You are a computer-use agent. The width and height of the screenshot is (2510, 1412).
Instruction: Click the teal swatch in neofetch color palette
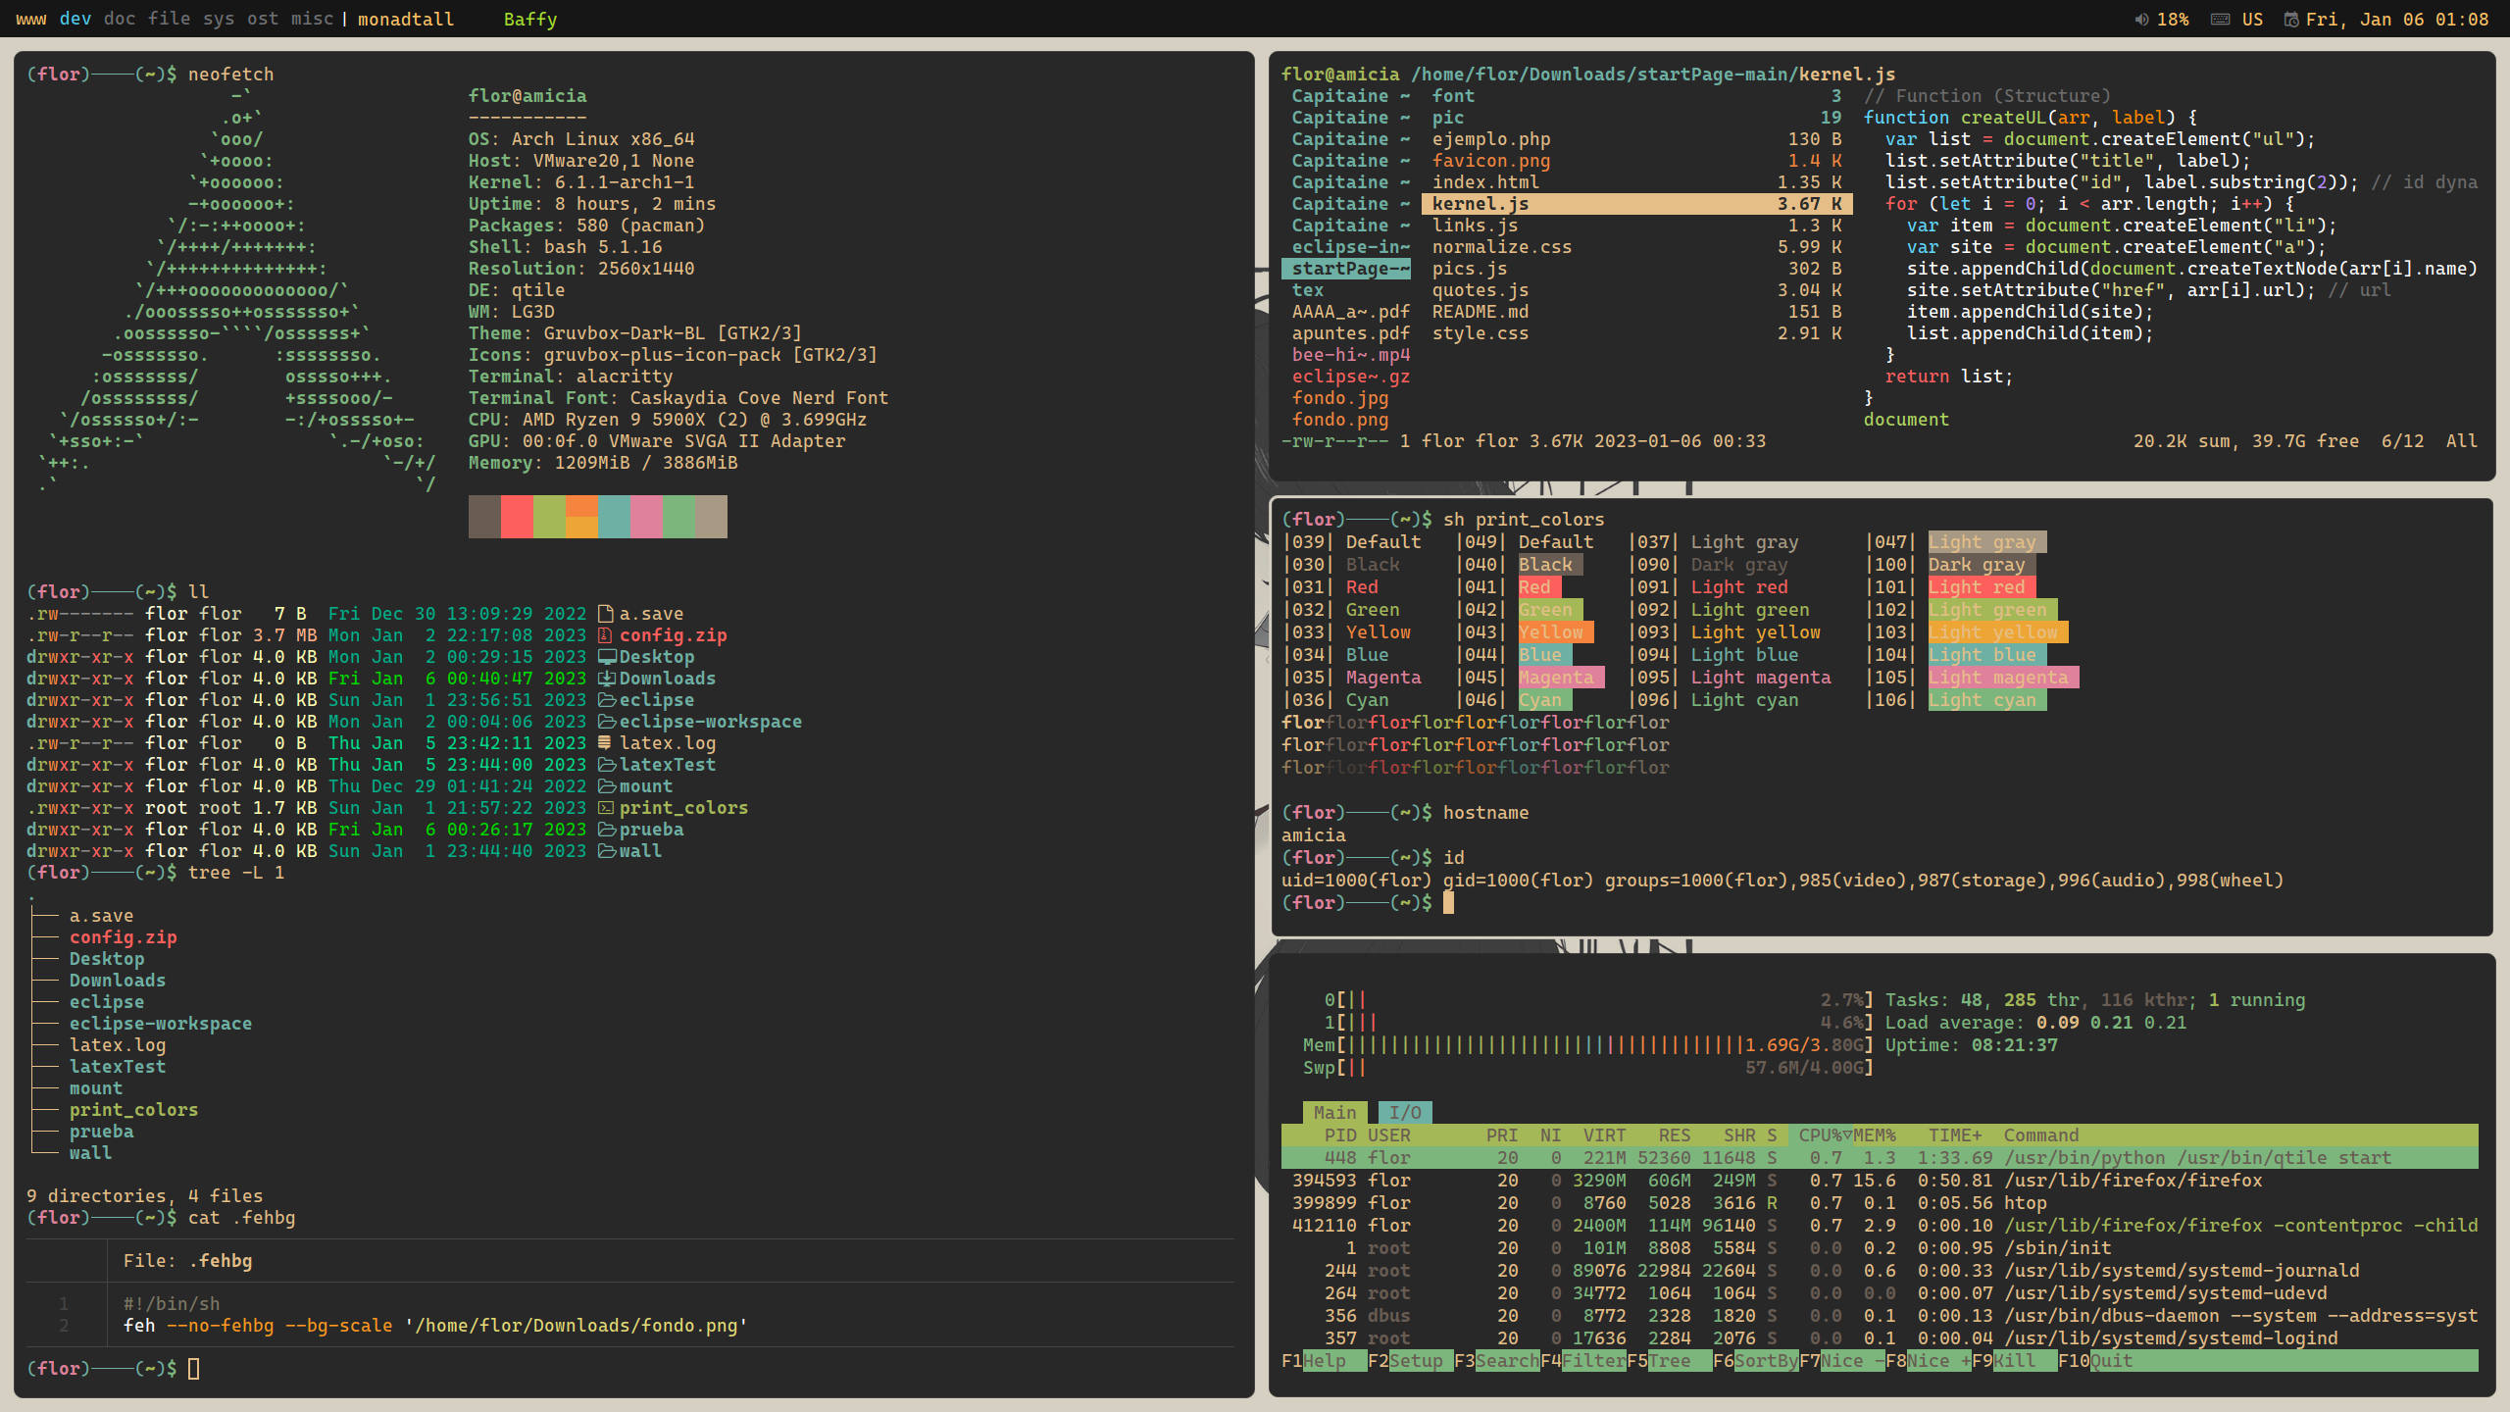[614, 517]
